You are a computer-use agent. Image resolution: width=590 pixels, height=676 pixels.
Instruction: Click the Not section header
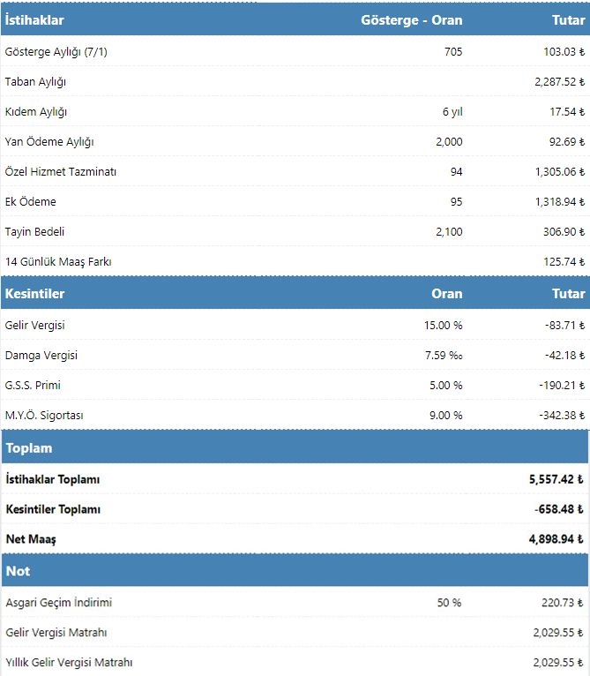[x=18, y=571]
